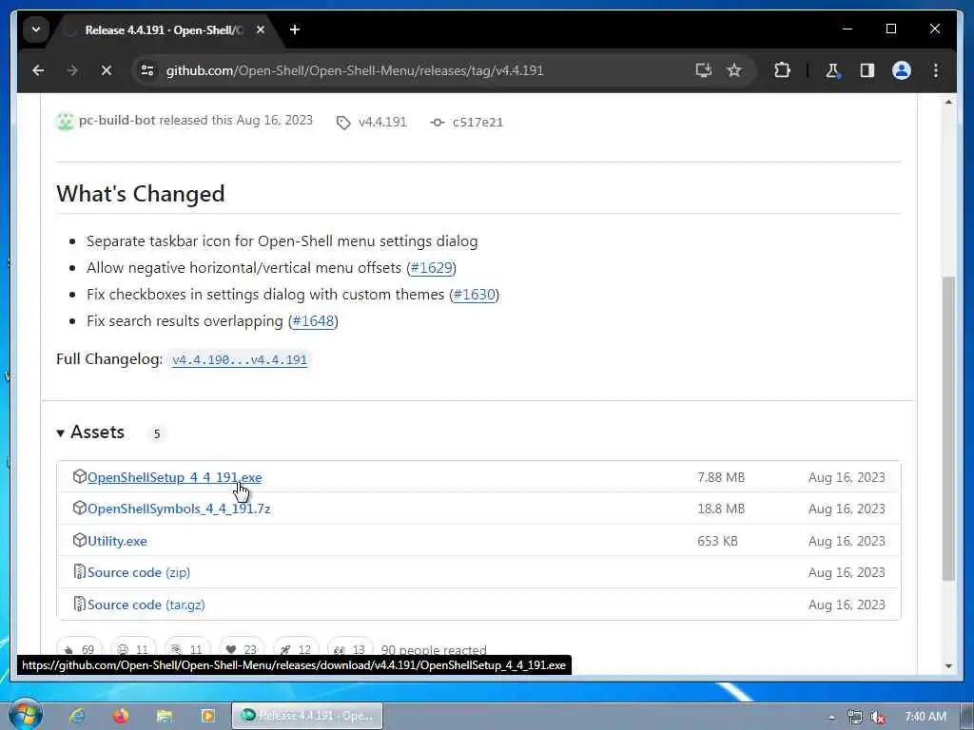
Task: Bookmark this page with the star icon
Action: (734, 70)
